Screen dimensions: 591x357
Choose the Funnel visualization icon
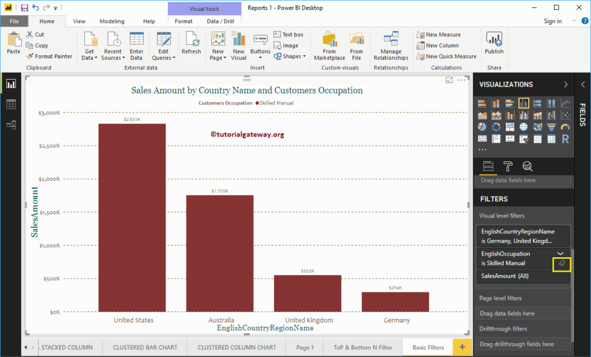point(551,127)
